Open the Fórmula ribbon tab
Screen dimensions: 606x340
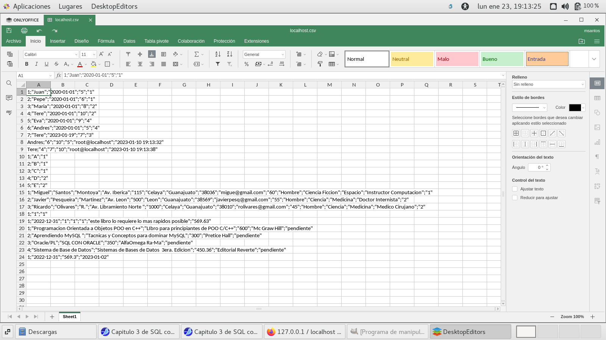tap(106, 41)
